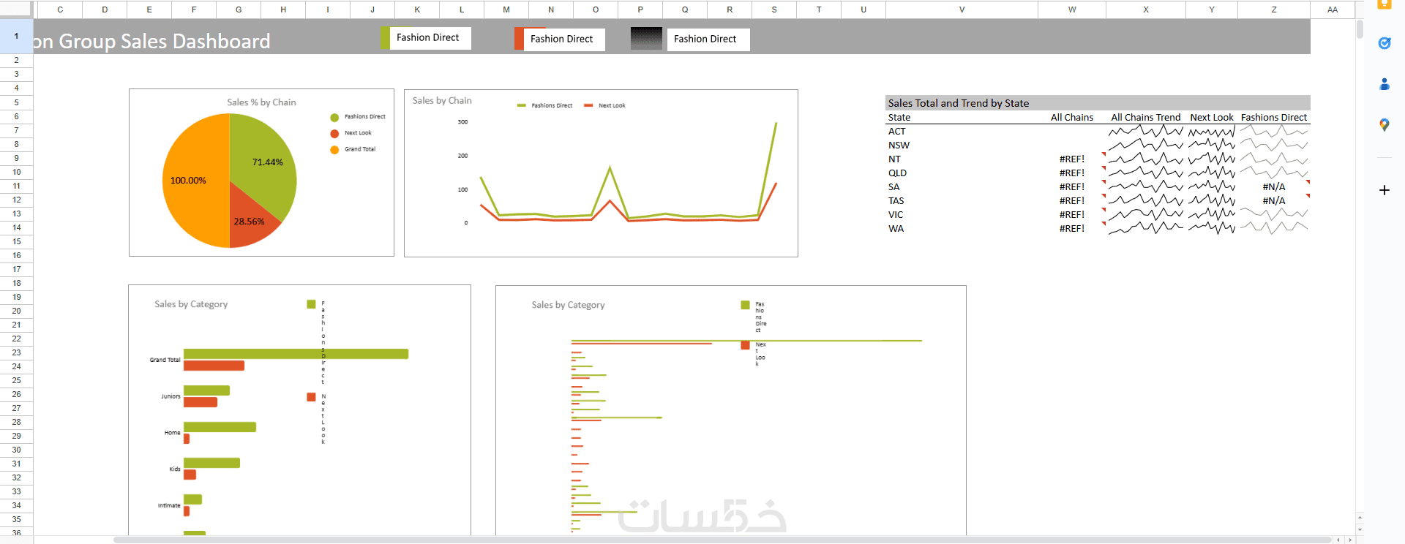Open the Contacts side panel icon
This screenshot has width=1405, height=544.
coord(1384,84)
